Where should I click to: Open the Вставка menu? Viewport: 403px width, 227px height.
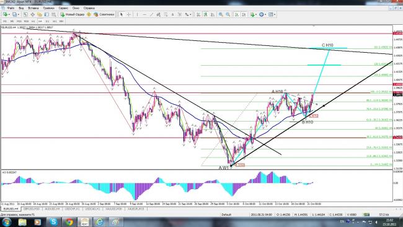(x=33, y=8)
